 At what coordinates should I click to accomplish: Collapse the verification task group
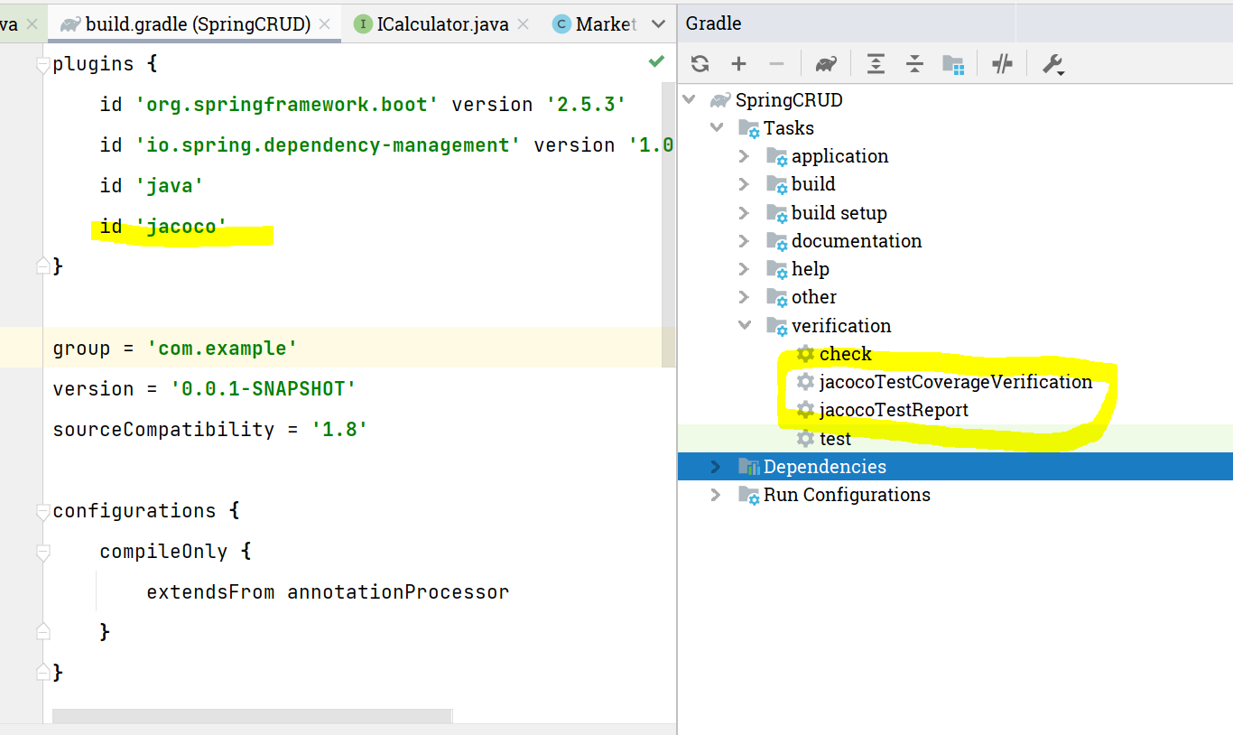[x=745, y=325]
